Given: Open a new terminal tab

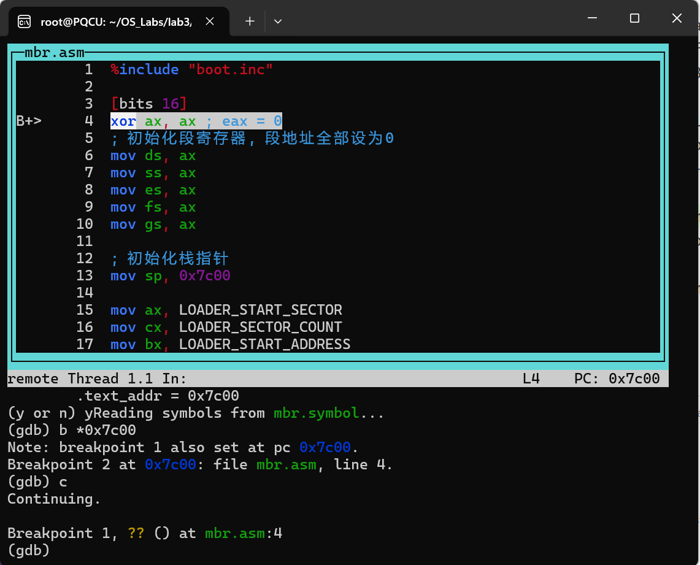Looking at the screenshot, I should pyautogui.click(x=250, y=21).
